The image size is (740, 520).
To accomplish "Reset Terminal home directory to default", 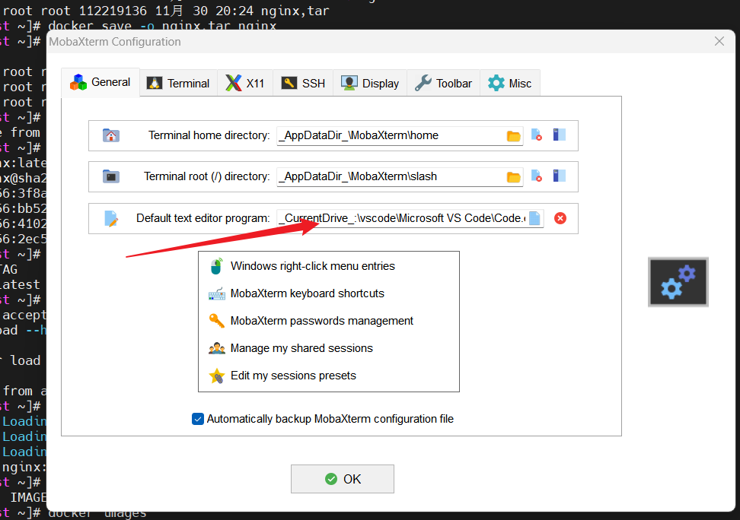I will coord(537,135).
